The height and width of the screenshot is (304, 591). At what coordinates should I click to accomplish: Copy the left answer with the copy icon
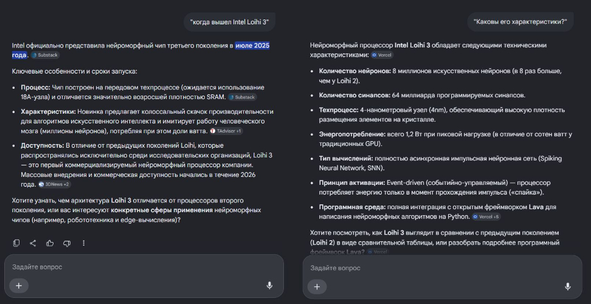tap(16, 243)
